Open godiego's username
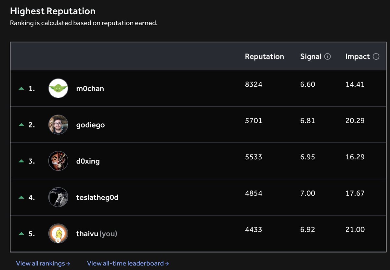Screen dimensions: 390x270 click(90, 125)
